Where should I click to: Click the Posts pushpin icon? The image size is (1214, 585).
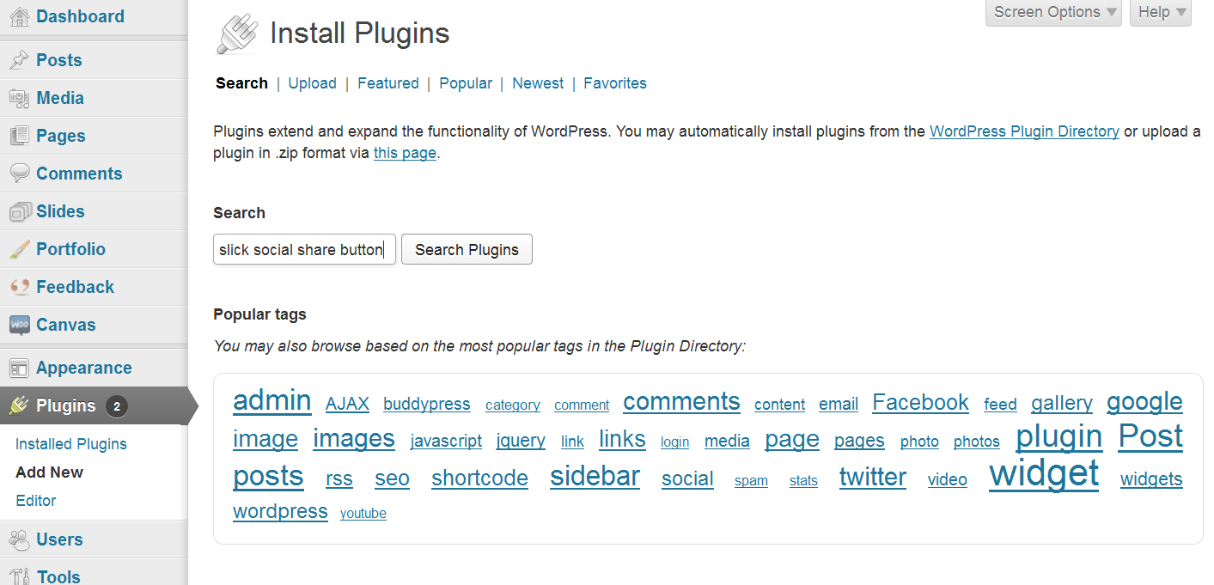coord(19,60)
